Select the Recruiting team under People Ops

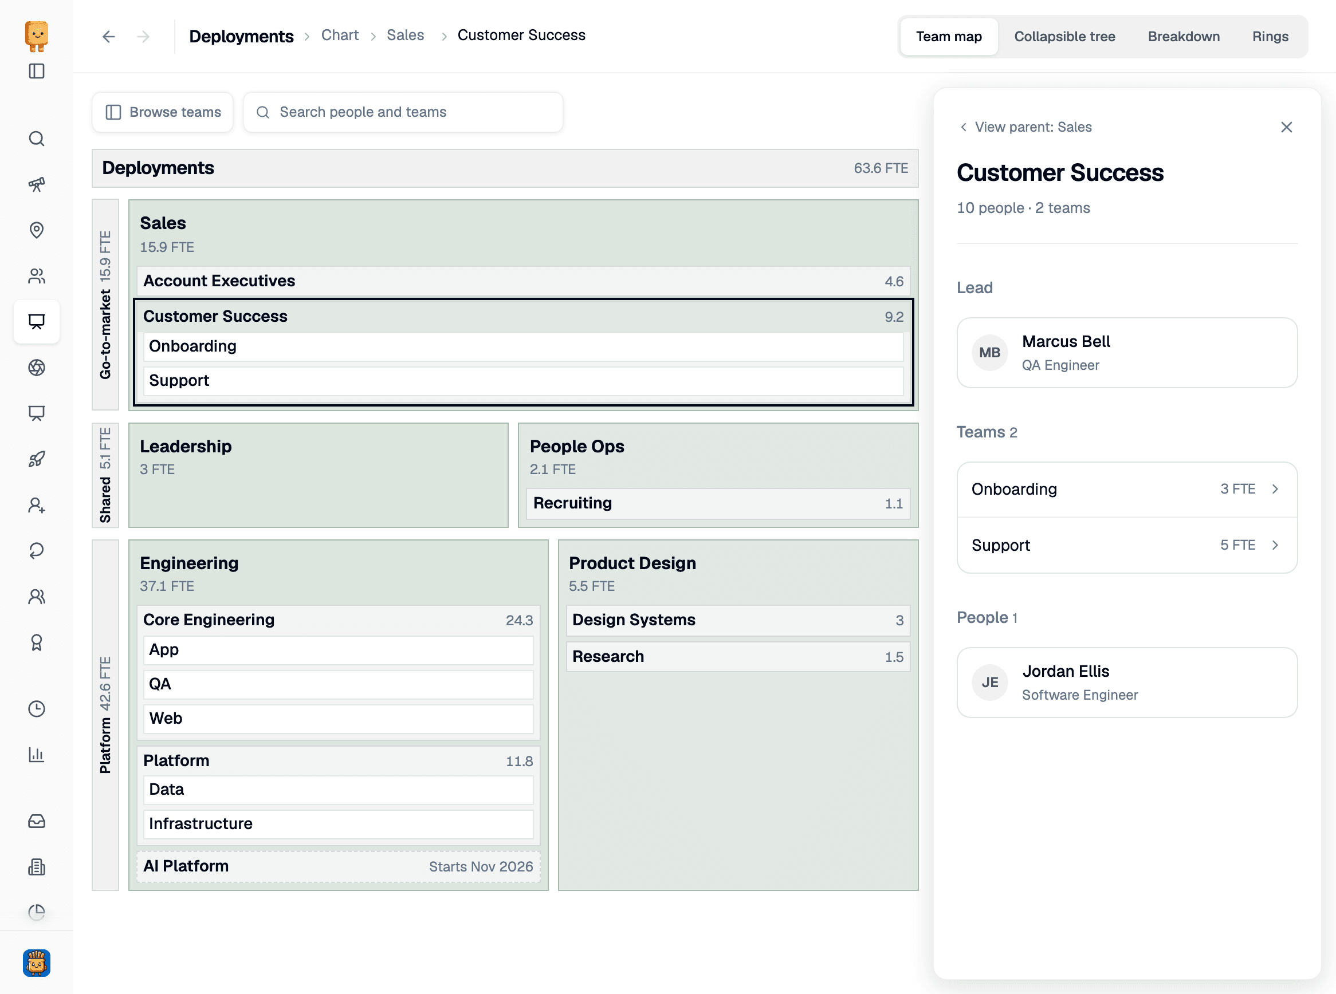718,503
